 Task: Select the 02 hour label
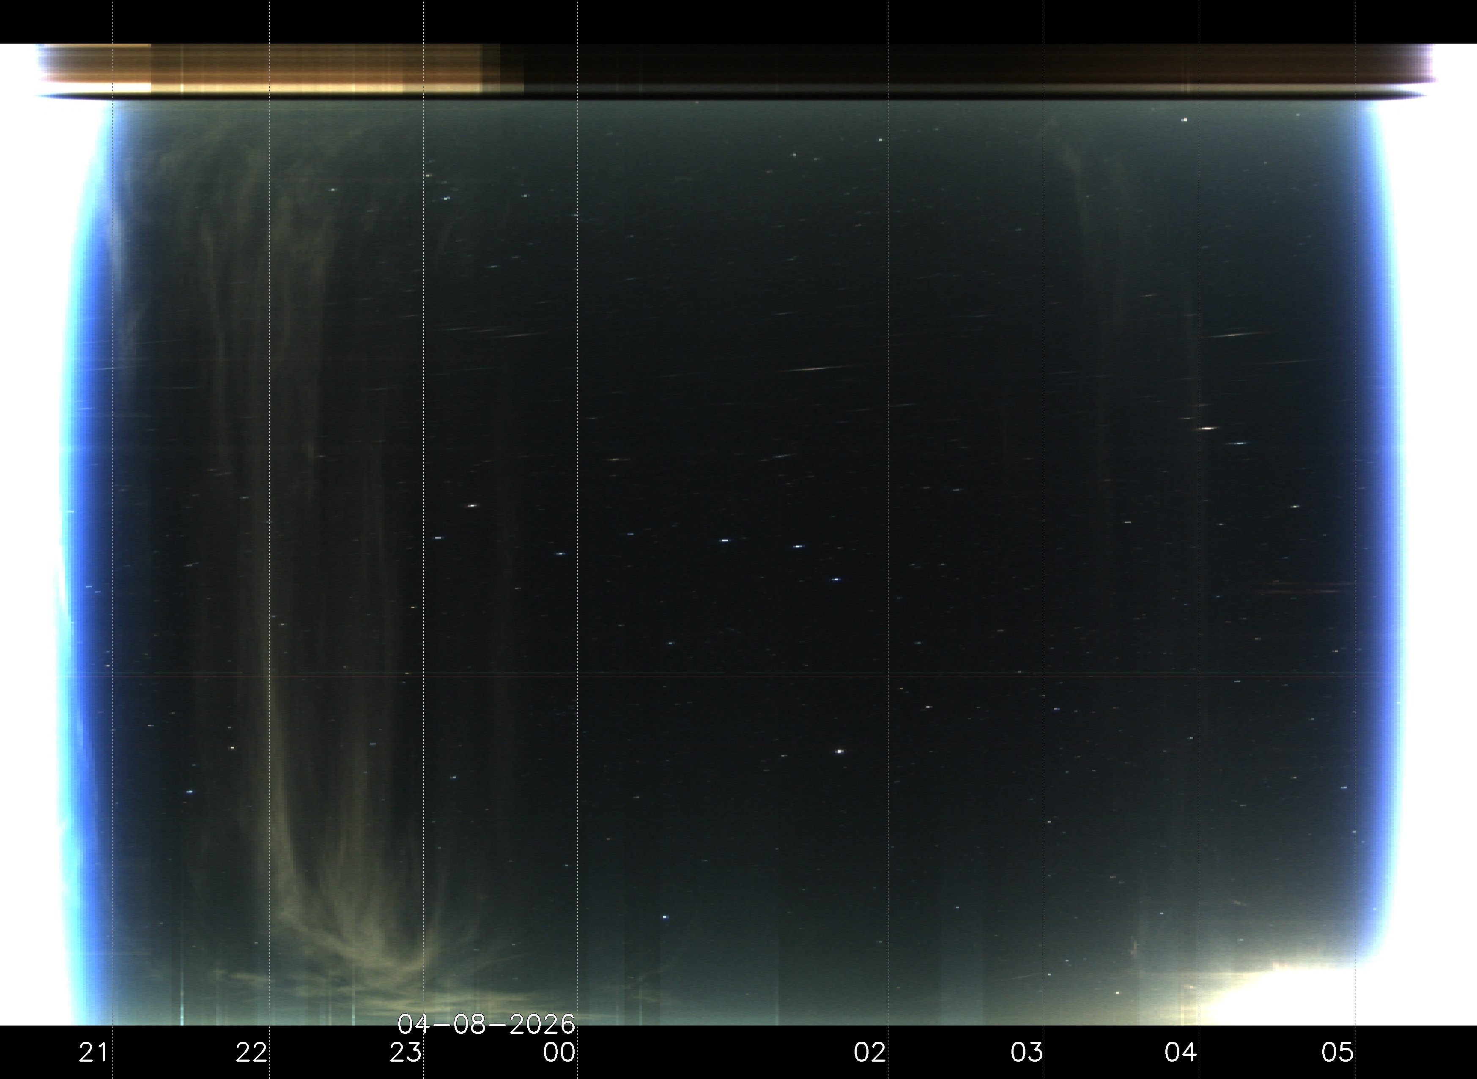point(870,1052)
